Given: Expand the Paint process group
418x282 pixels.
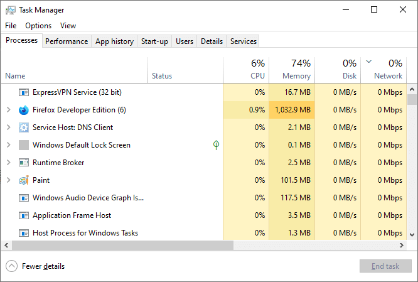Looking at the screenshot, I should [x=9, y=180].
